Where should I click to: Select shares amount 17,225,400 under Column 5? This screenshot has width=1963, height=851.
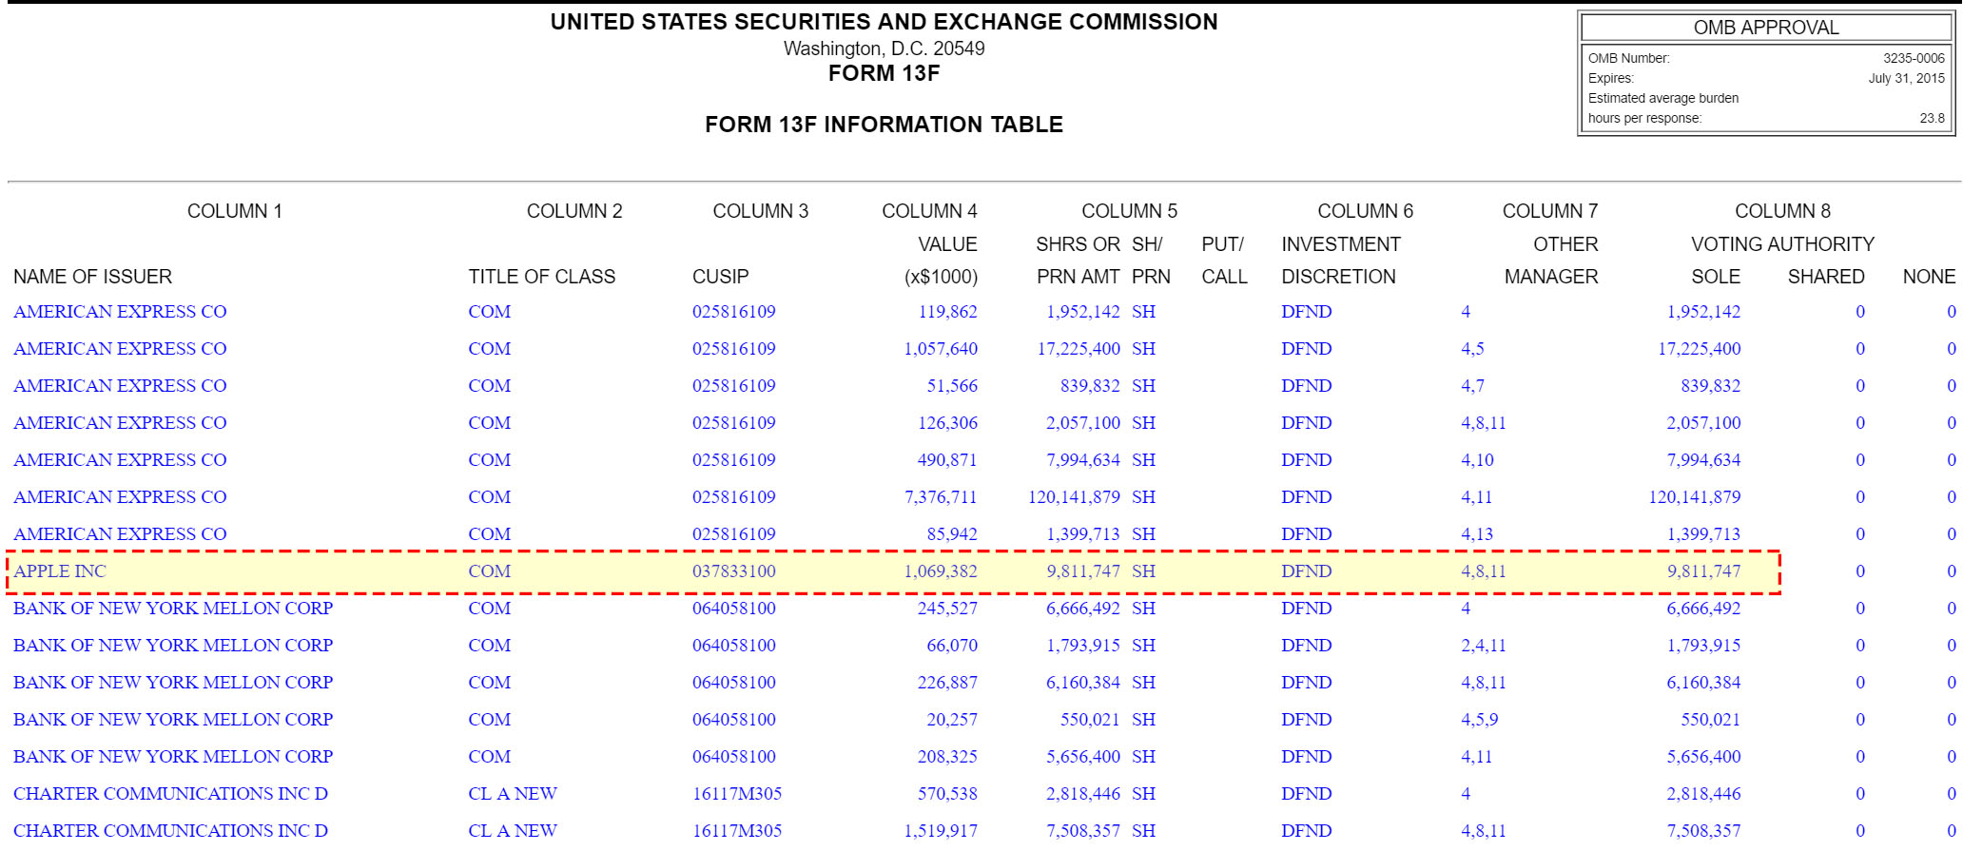1078,349
